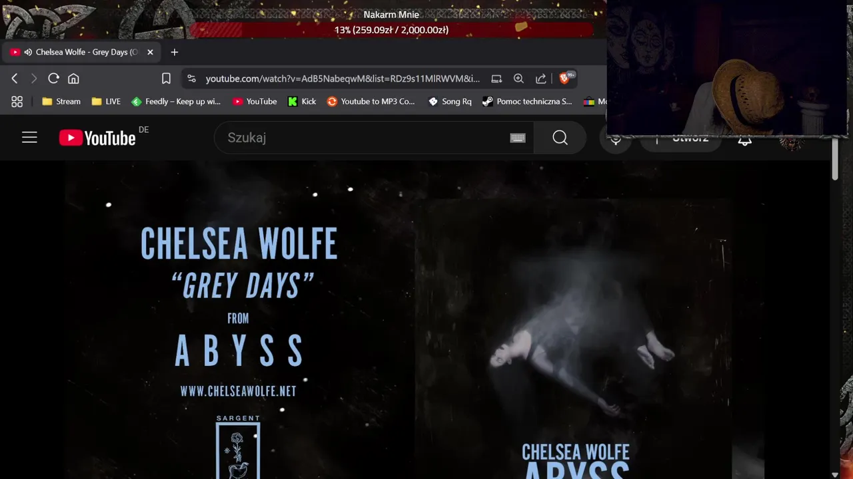Click the scrollbar down arrow
The image size is (853, 479).
click(x=836, y=474)
